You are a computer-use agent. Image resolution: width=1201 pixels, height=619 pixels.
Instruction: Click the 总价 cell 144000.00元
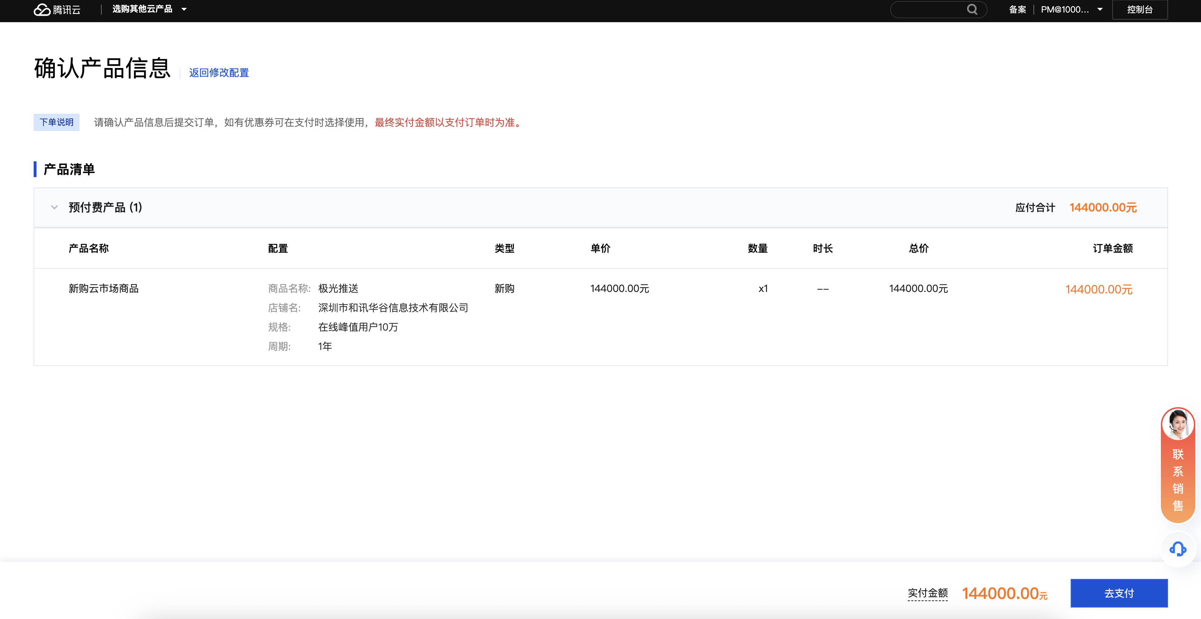coord(918,288)
